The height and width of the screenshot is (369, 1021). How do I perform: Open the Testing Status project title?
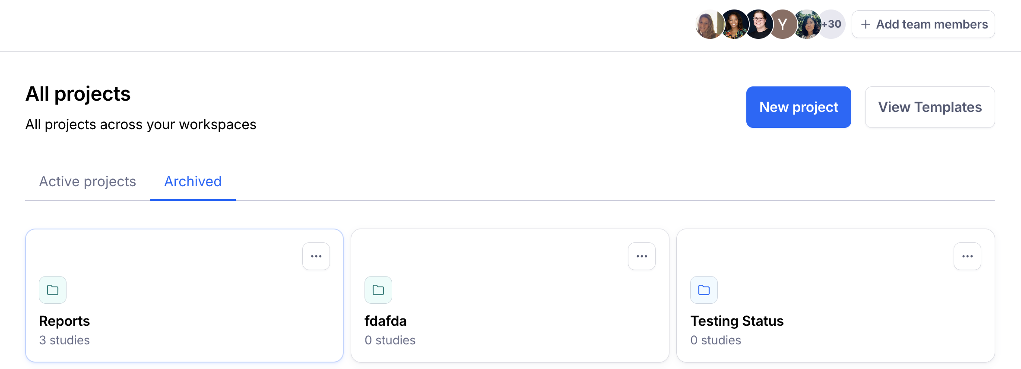click(737, 321)
